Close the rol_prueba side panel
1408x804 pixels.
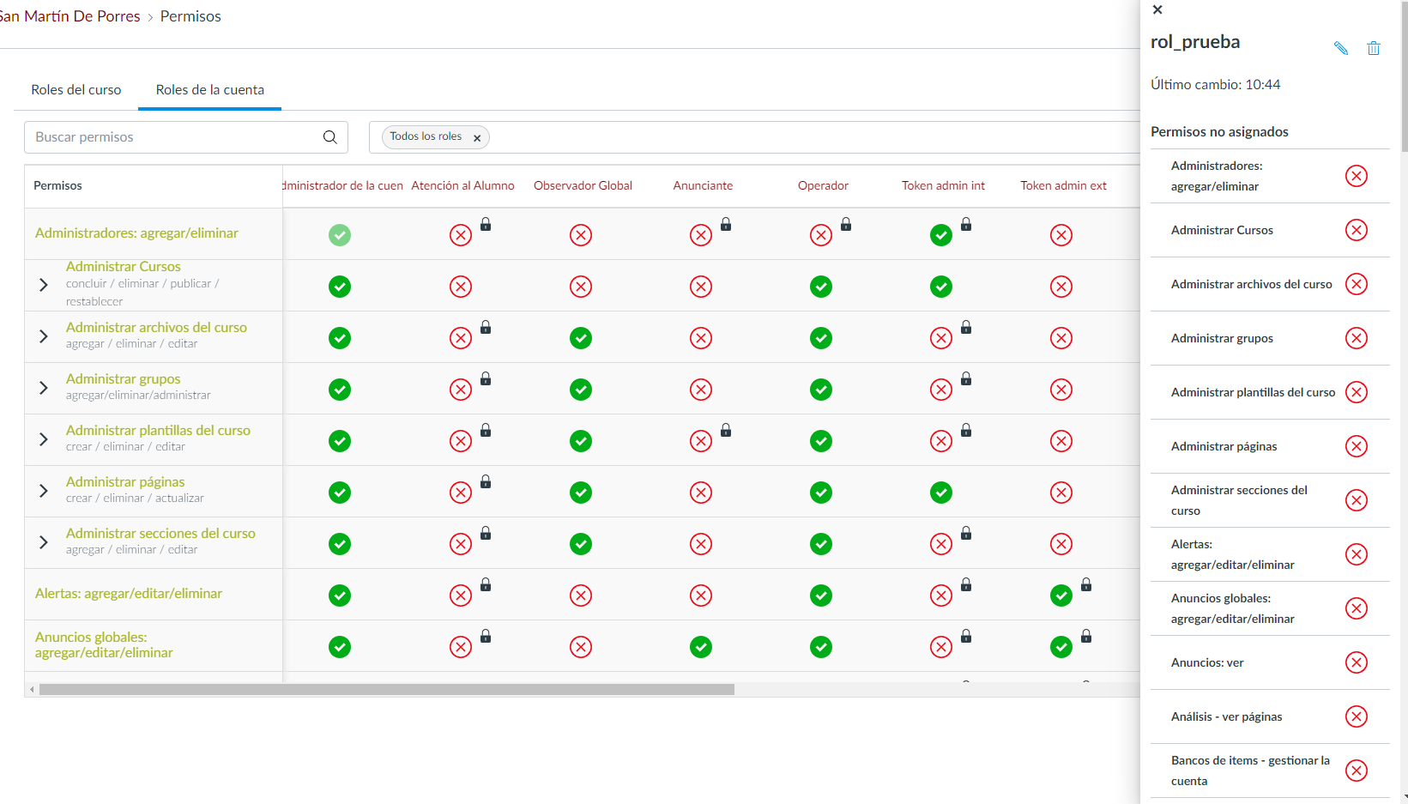[x=1157, y=9]
